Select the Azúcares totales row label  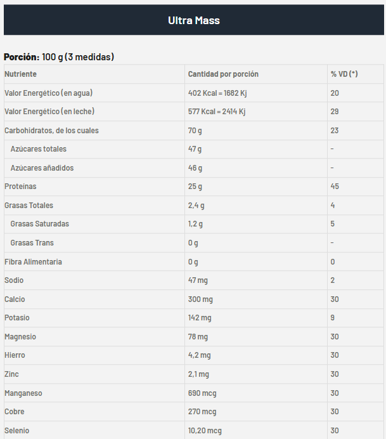(39, 149)
